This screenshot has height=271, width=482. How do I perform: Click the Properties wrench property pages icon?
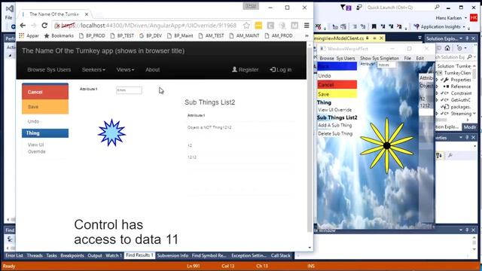450,156
